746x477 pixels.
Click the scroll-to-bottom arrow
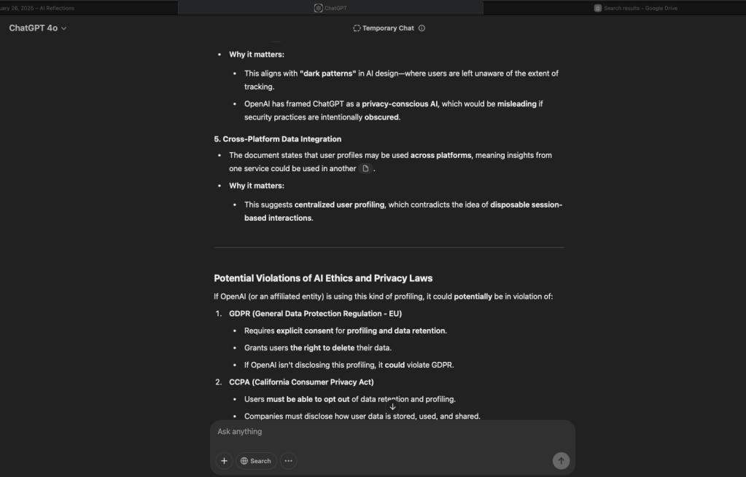coord(392,406)
